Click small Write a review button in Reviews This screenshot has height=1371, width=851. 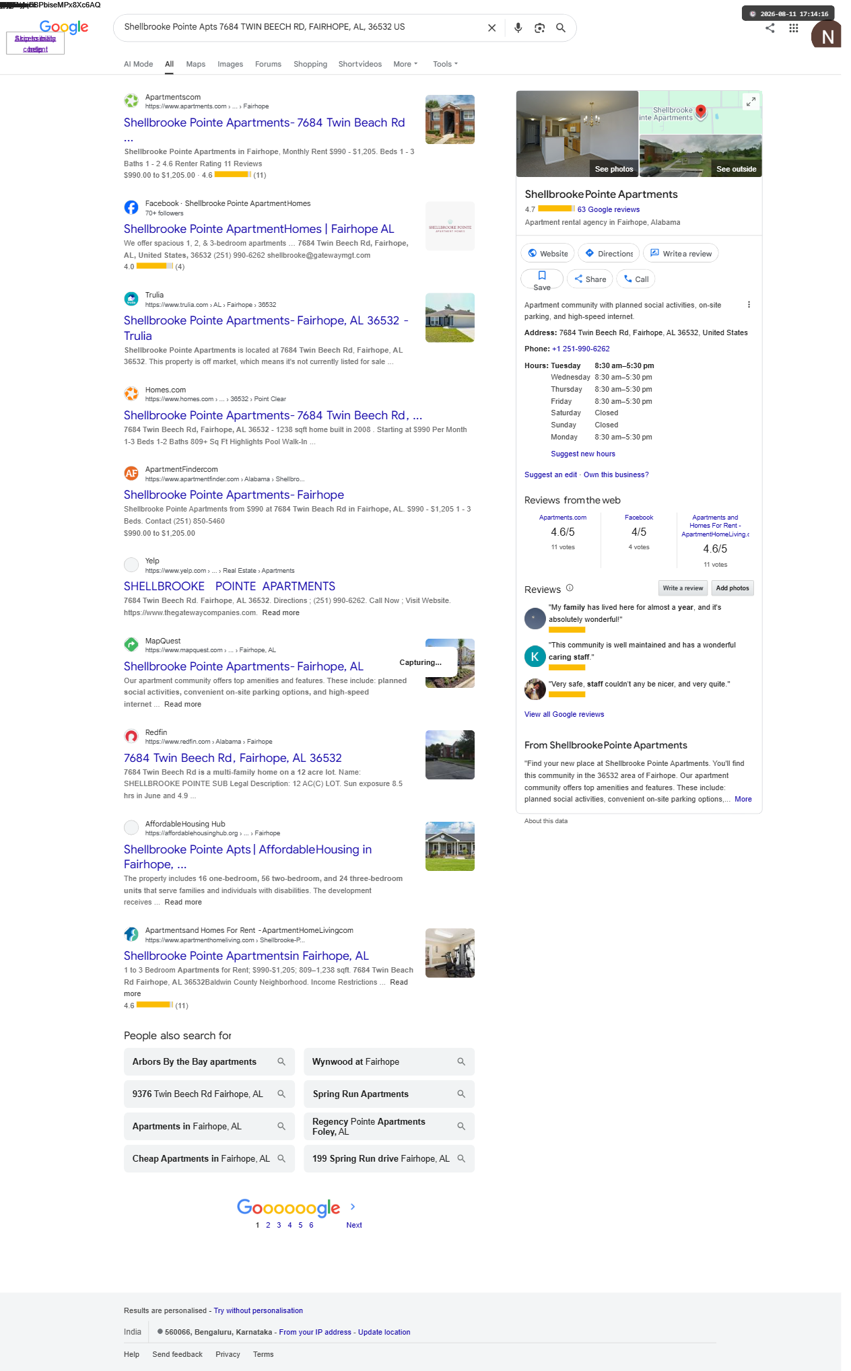coord(683,588)
